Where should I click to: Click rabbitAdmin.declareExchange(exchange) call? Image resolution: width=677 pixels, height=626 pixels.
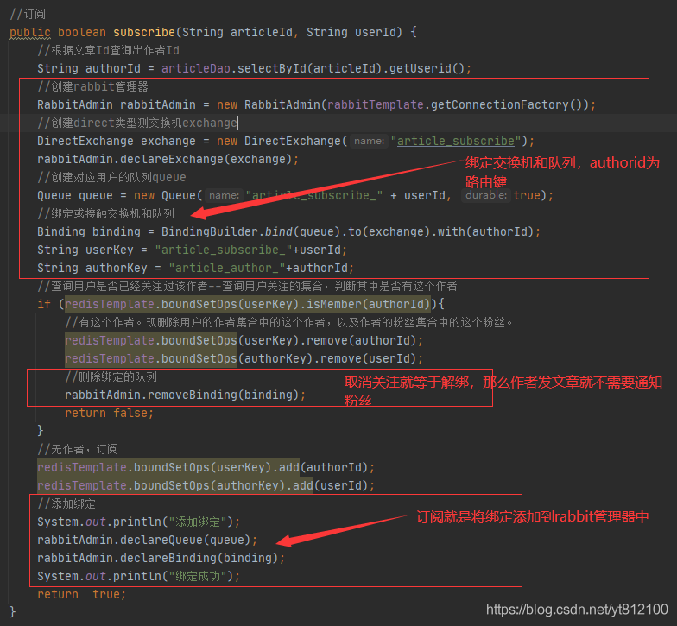(x=165, y=159)
